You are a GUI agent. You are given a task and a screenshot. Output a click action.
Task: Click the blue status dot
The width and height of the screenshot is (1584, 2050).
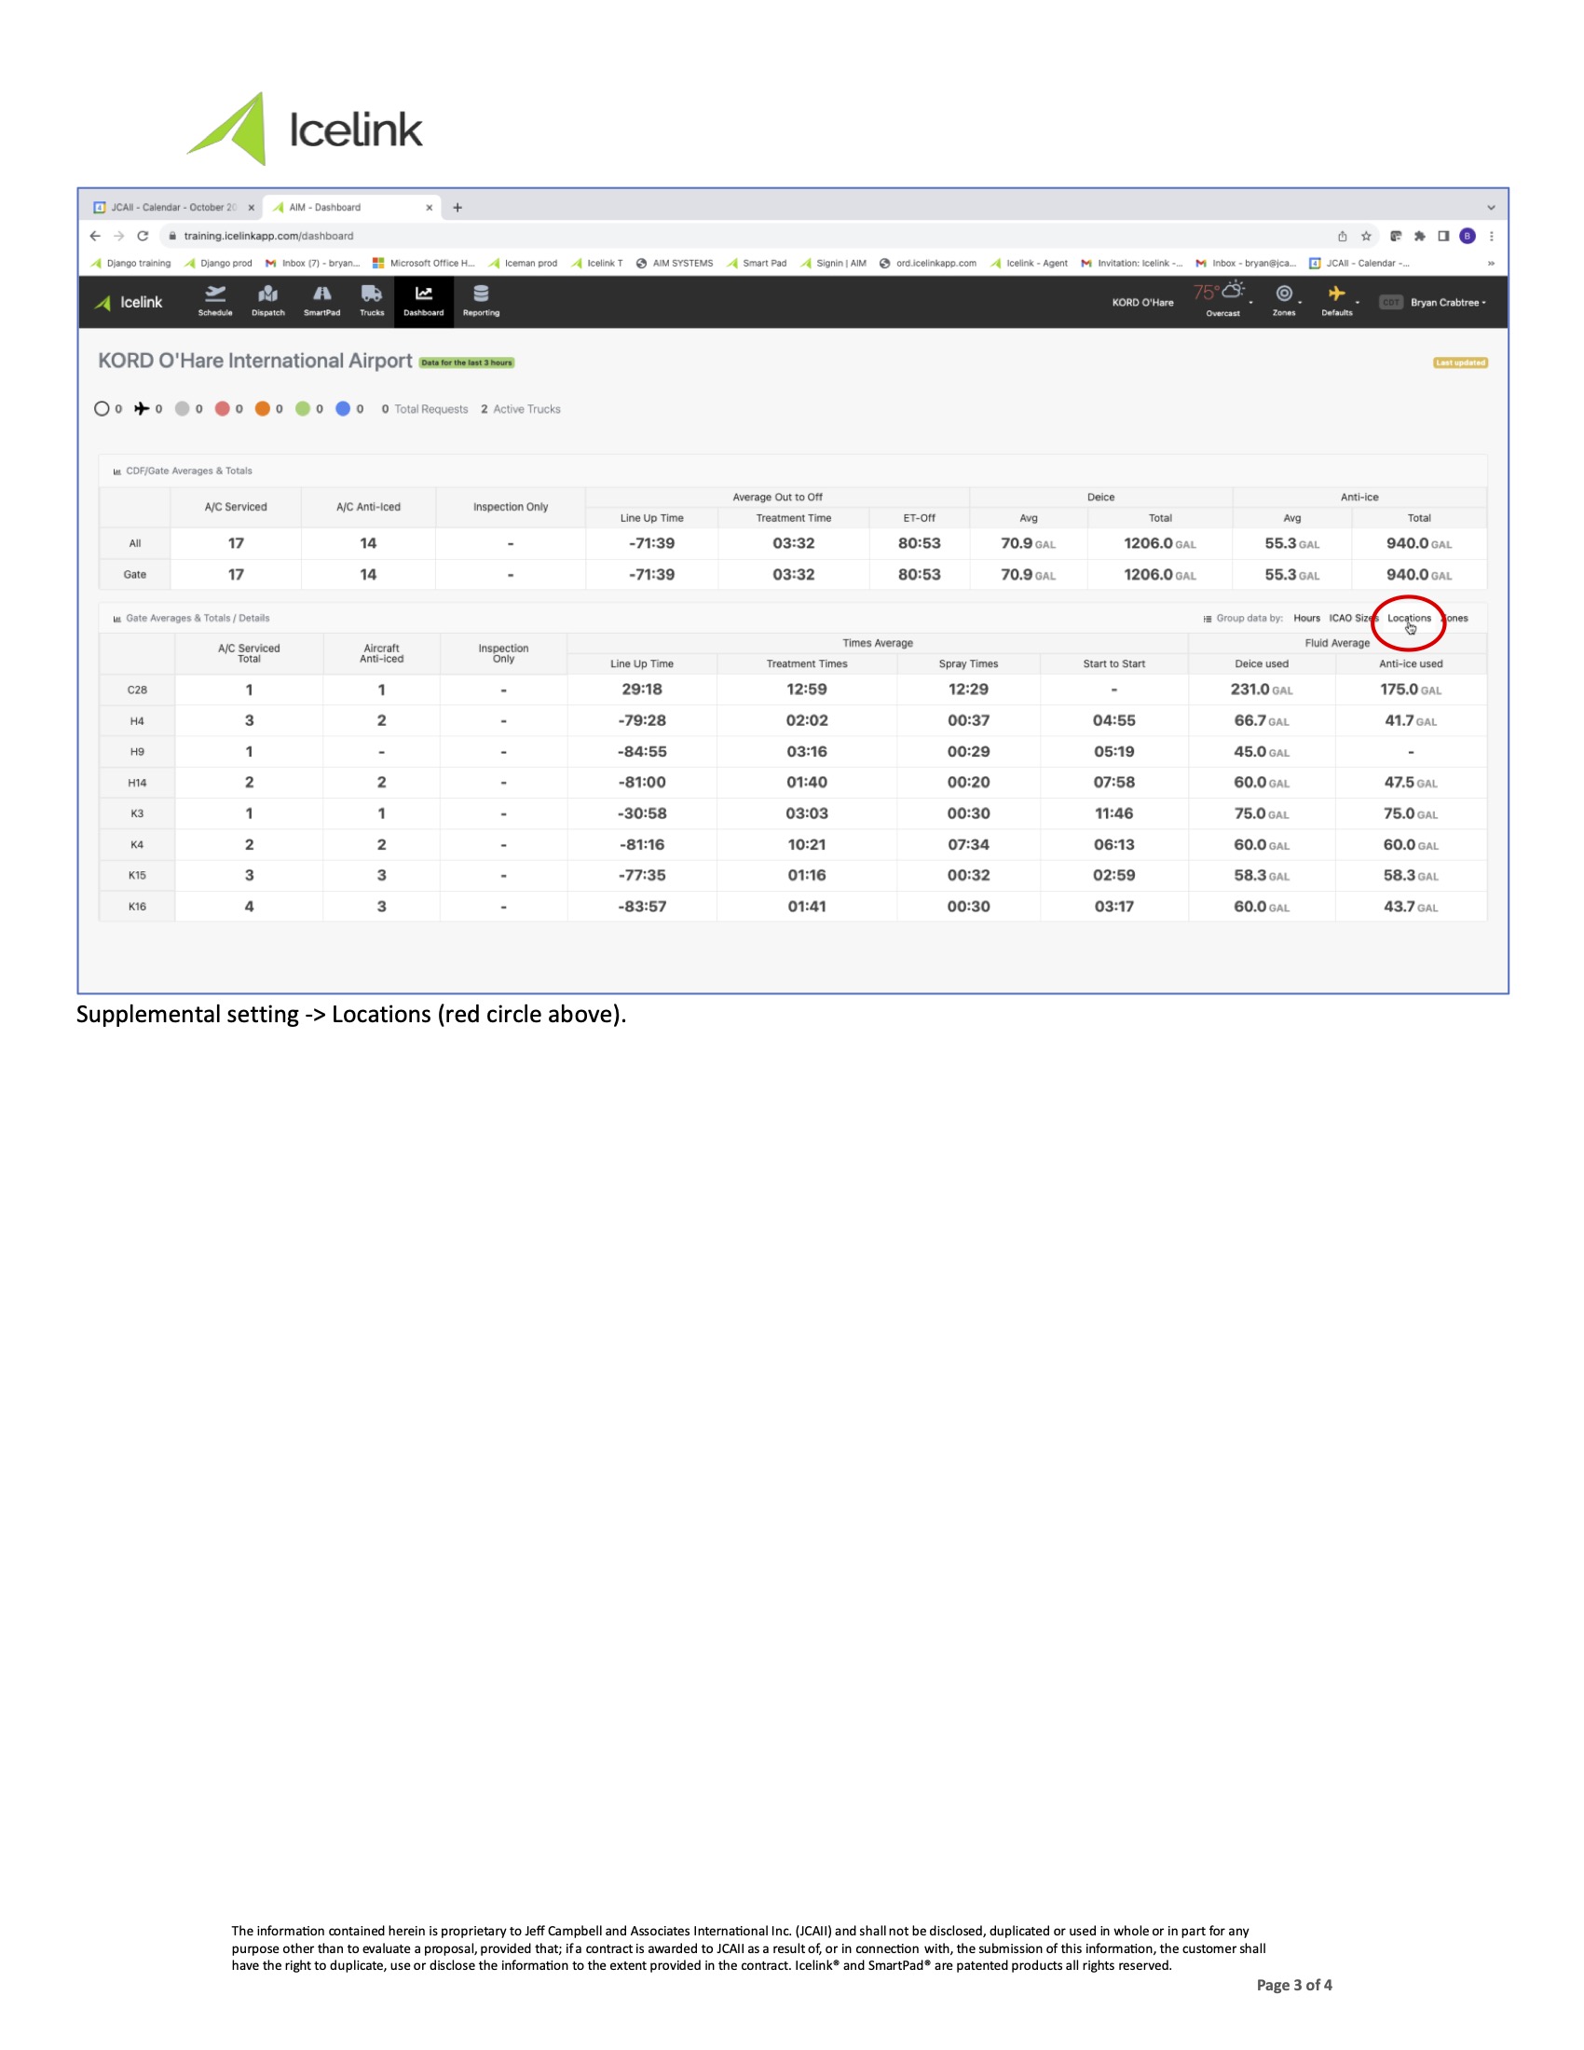click(x=344, y=408)
